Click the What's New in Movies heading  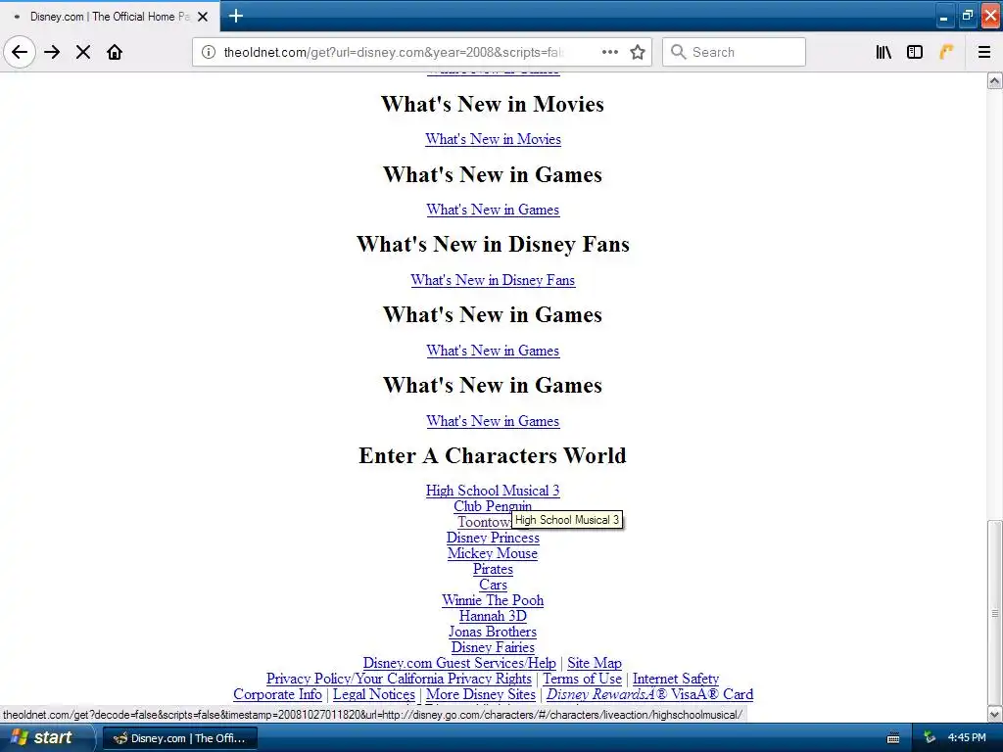point(493,104)
